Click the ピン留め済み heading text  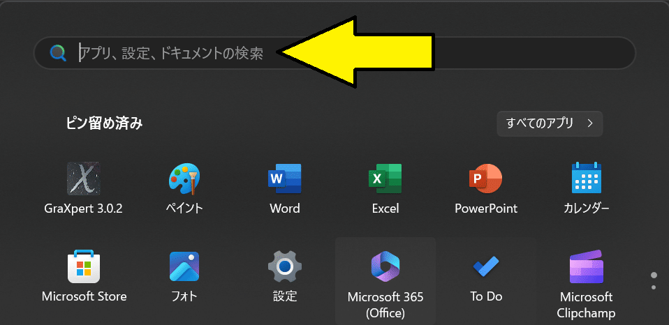click(104, 123)
